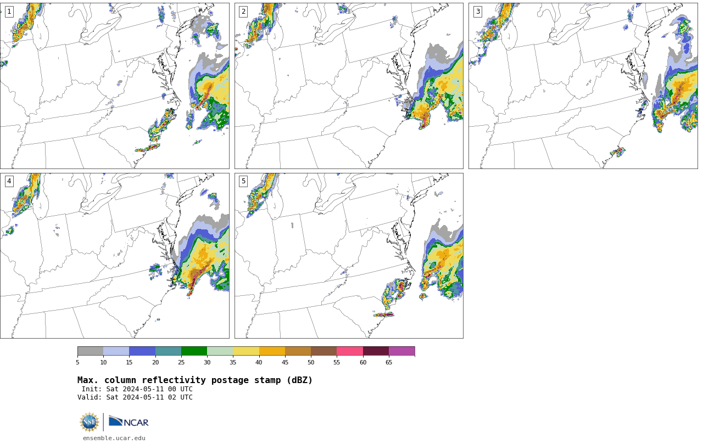Click the 5 tick label on colorbar
The image size is (703, 444).
pyautogui.click(x=77, y=362)
